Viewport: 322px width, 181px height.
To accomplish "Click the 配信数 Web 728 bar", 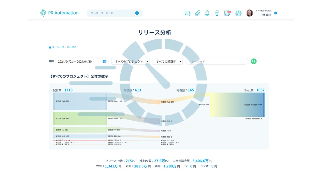I will (x=80, y=101).
